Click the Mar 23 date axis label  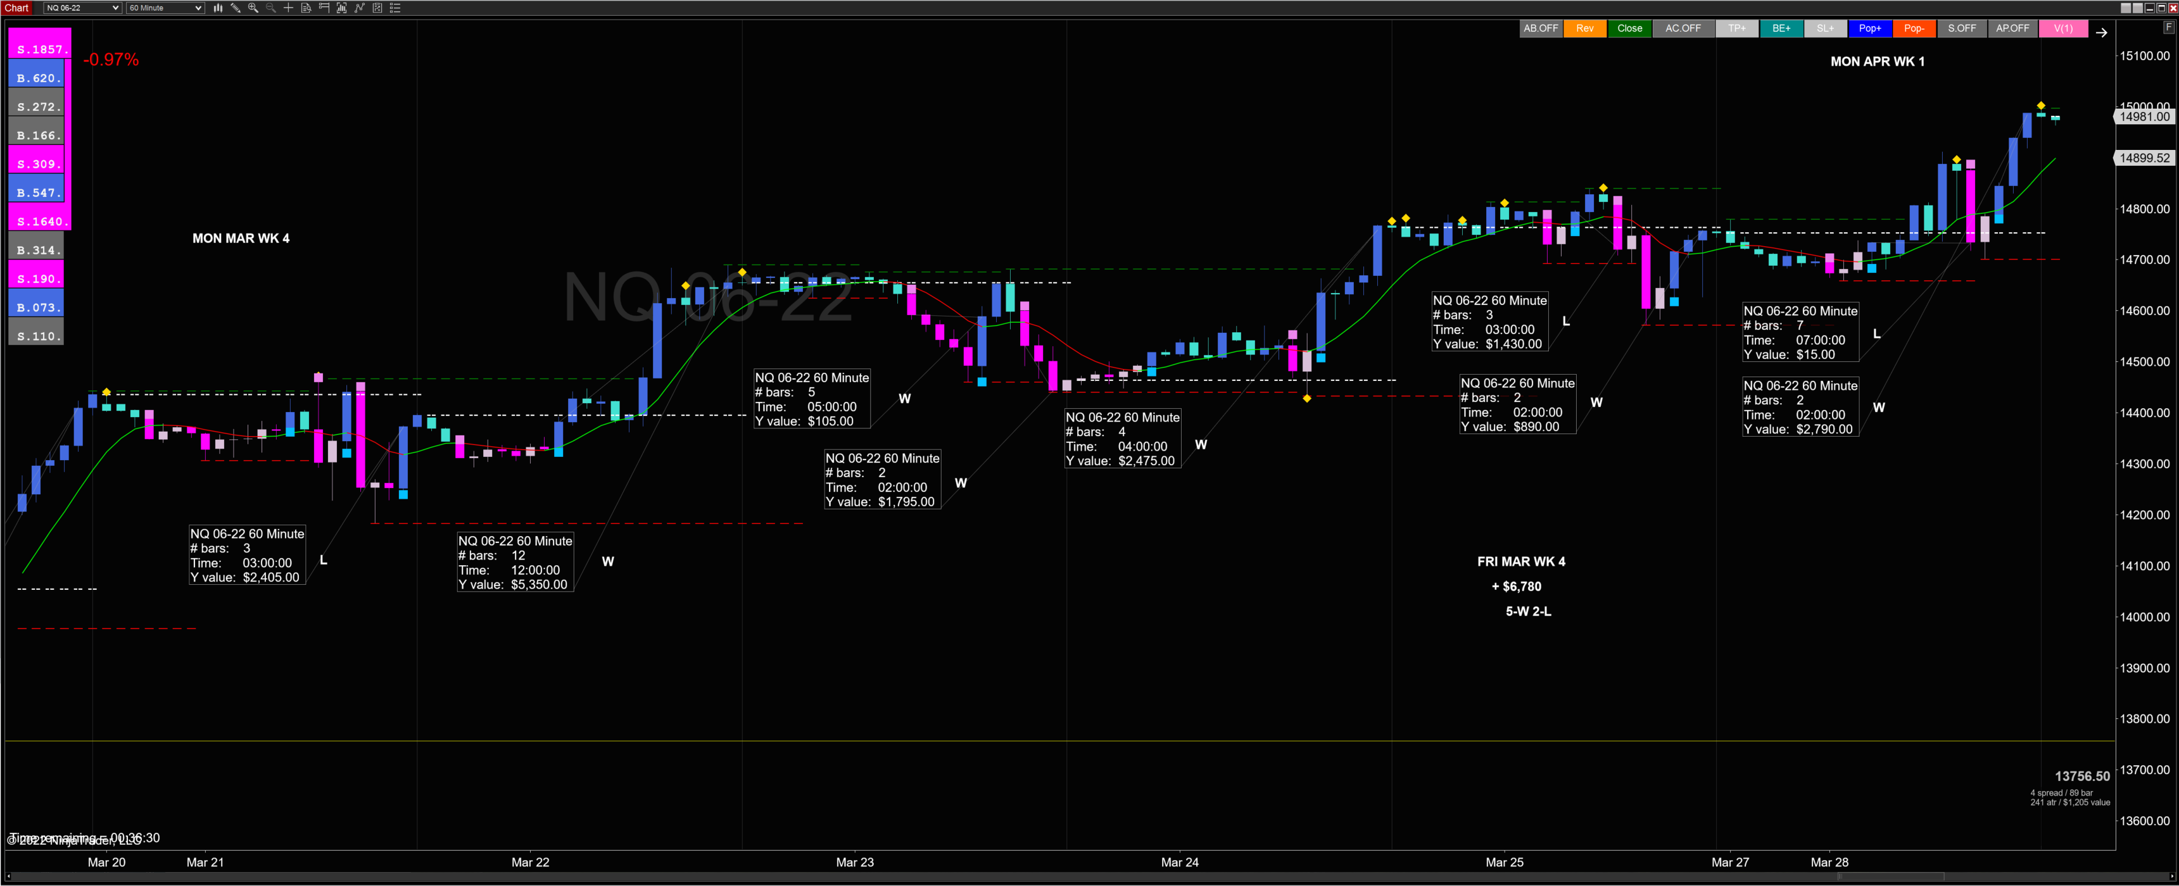point(854,863)
